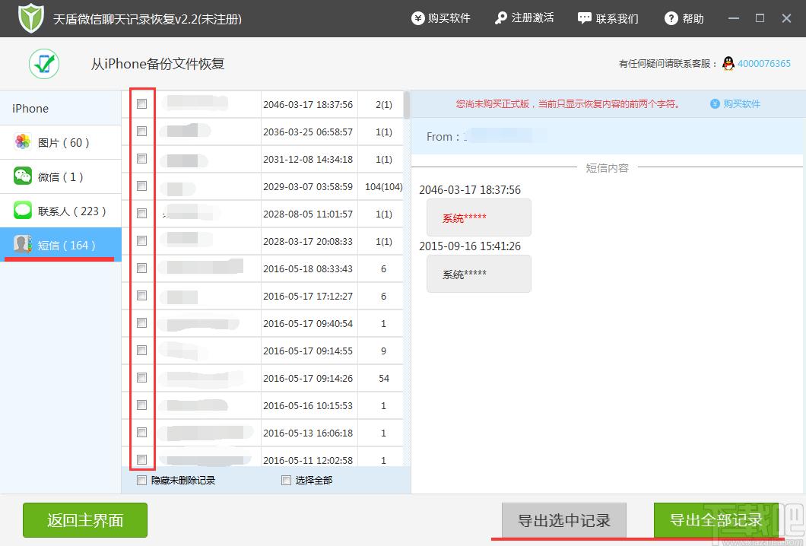This screenshot has height=546, width=806.
Task: Click the 返回主界面 button
Action: click(x=85, y=520)
